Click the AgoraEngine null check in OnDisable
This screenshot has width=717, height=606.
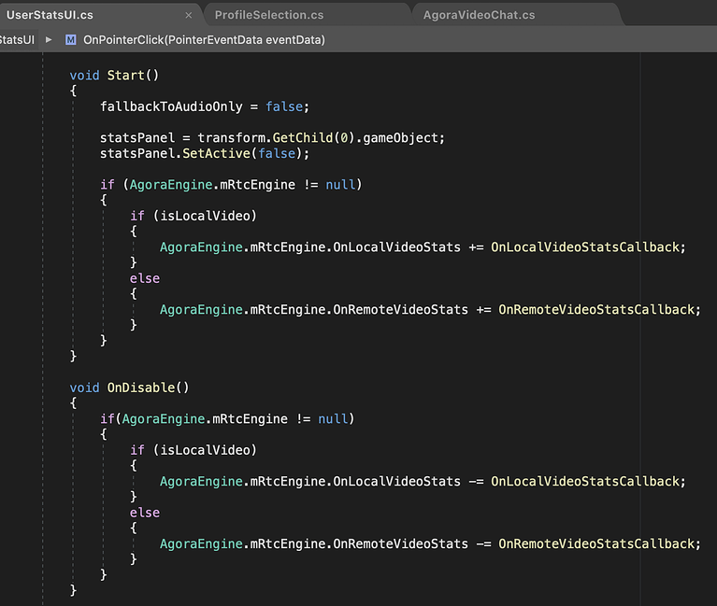coord(227,418)
